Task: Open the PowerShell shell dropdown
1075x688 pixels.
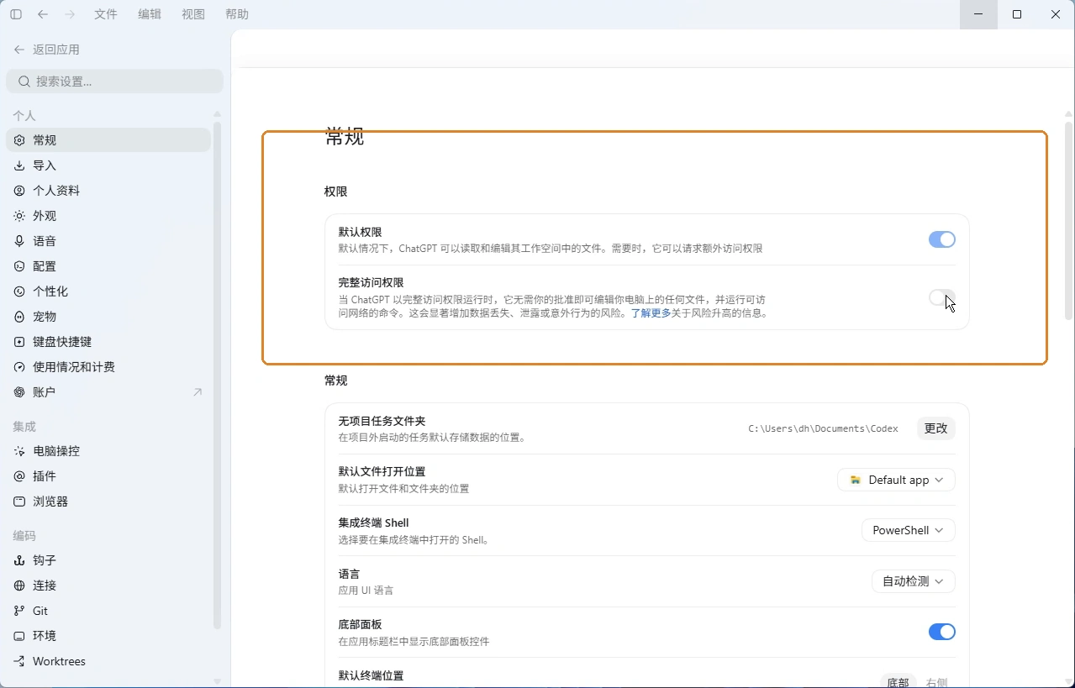Action: tap(908, 530)
